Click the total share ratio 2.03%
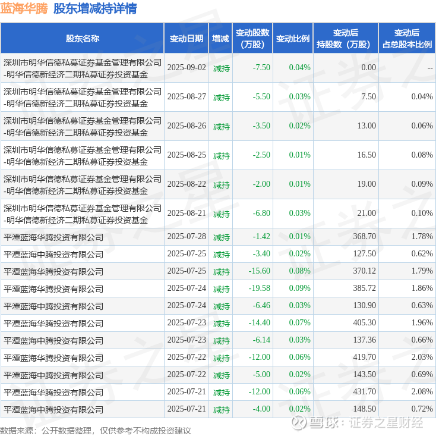The height and width of the screenshot is (436, 436). coord(422,357)
